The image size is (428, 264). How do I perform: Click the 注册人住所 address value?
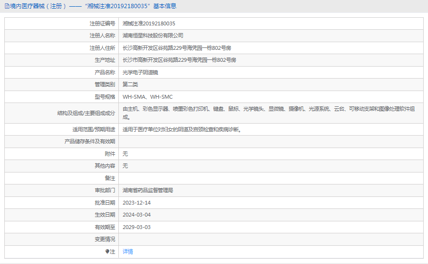click(177, 48)
